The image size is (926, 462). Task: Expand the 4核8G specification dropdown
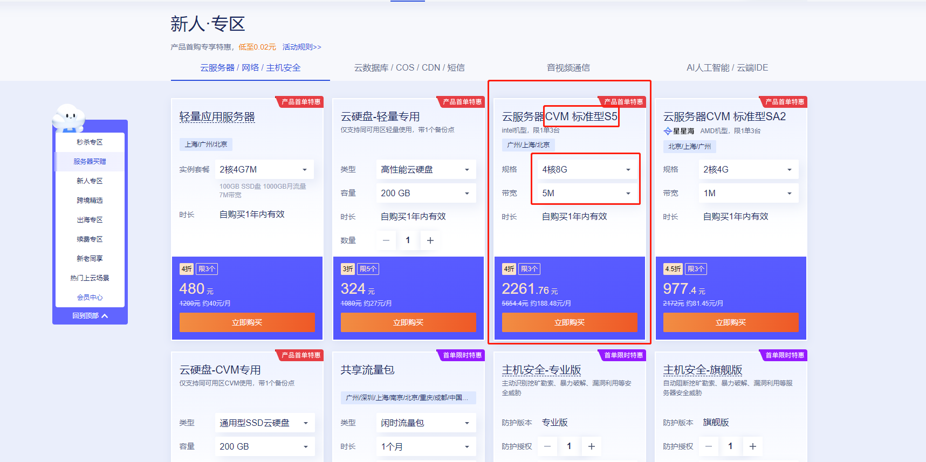pyautogui.click(x=586, y=170)
